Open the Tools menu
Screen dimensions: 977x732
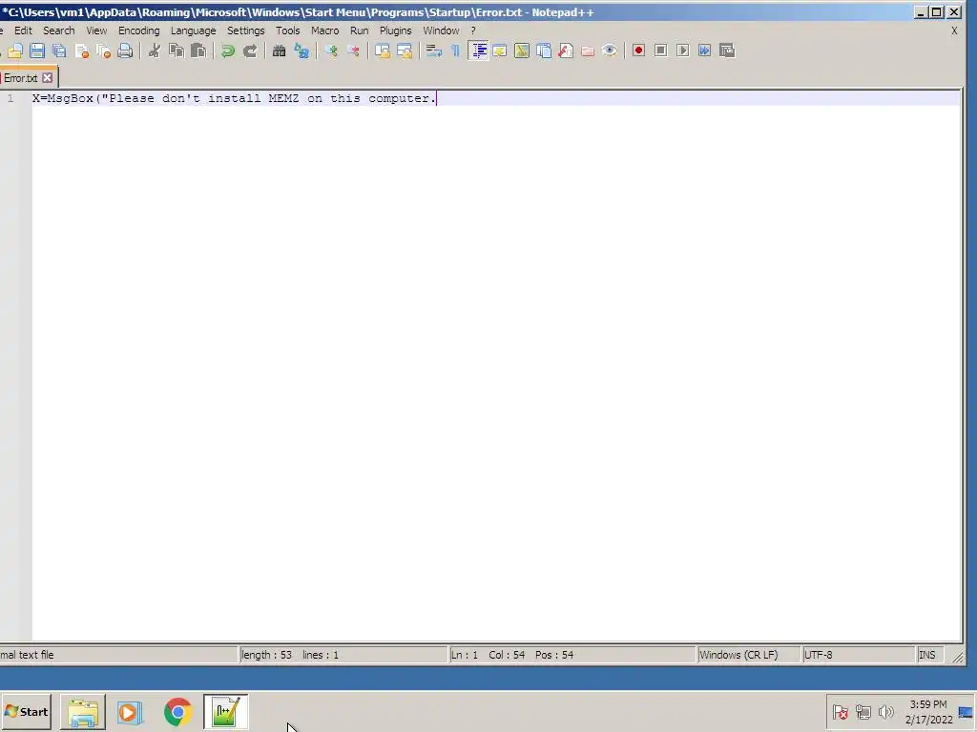288,30
